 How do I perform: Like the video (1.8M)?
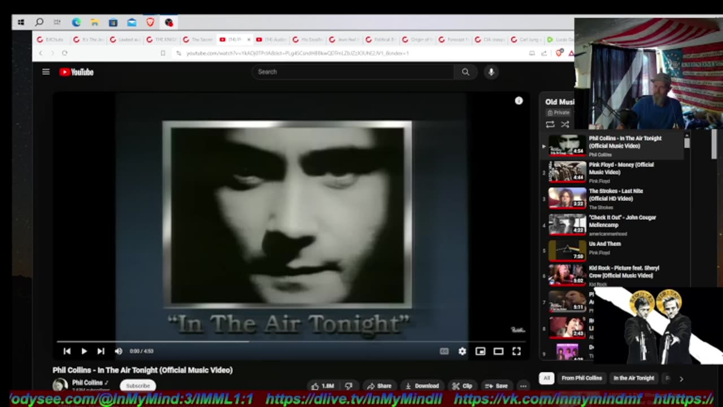[x=324, y=386]
